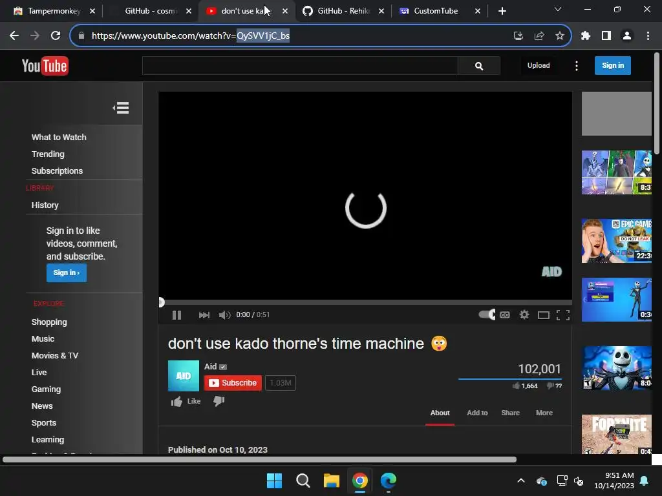Switch to theater mode
This screenshot has width=662, height=496.
543,315
